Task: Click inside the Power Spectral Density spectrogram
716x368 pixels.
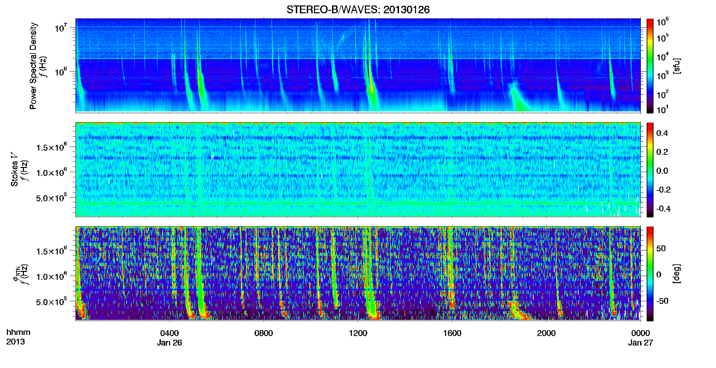Action: [358, 65]
